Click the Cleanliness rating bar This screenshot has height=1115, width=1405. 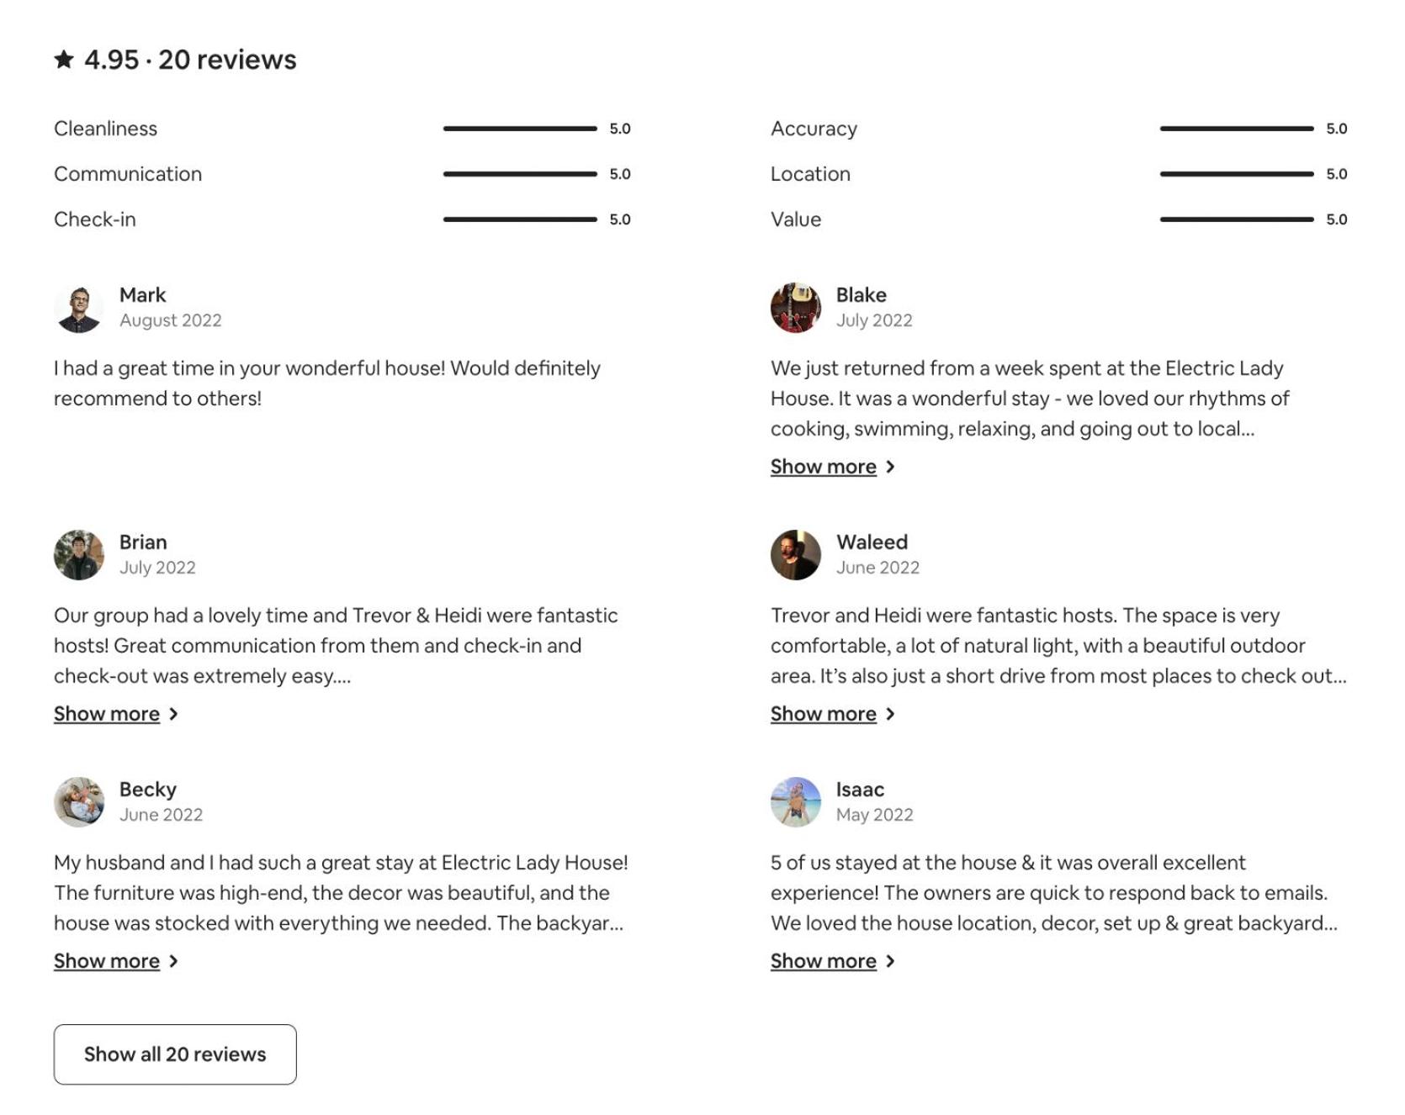click(520, 129)
